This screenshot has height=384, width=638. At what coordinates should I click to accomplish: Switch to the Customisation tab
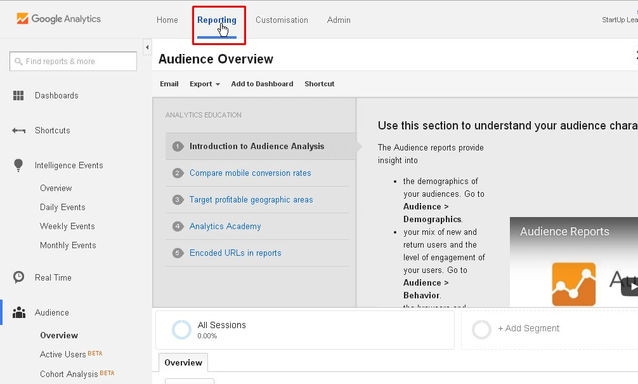(282, 20)
